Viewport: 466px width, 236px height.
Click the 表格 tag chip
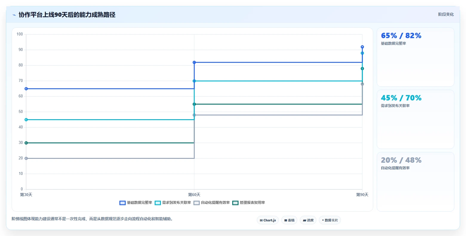click(x=289, y=220)
